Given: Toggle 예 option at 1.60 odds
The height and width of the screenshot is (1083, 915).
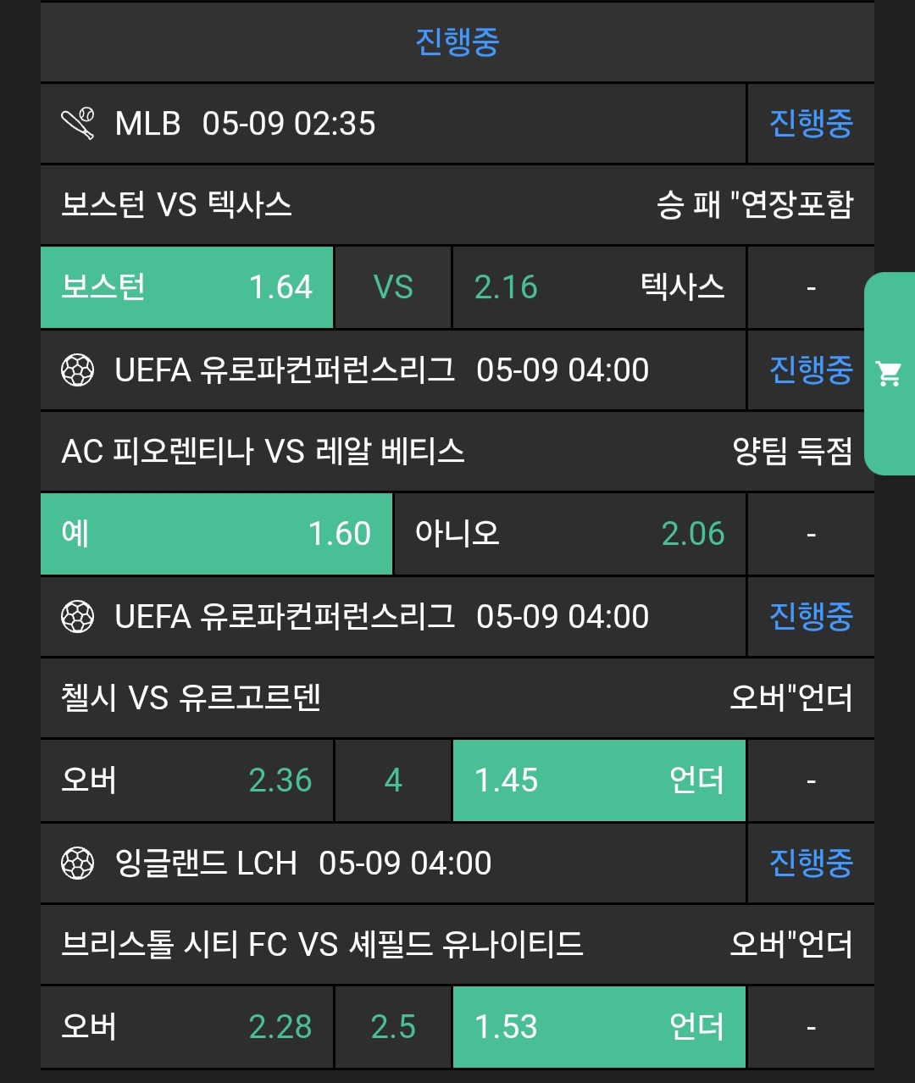Looking at the screenshot, I should (x=216, y=534).
